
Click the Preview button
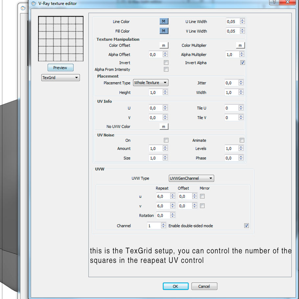pos(60,68)
